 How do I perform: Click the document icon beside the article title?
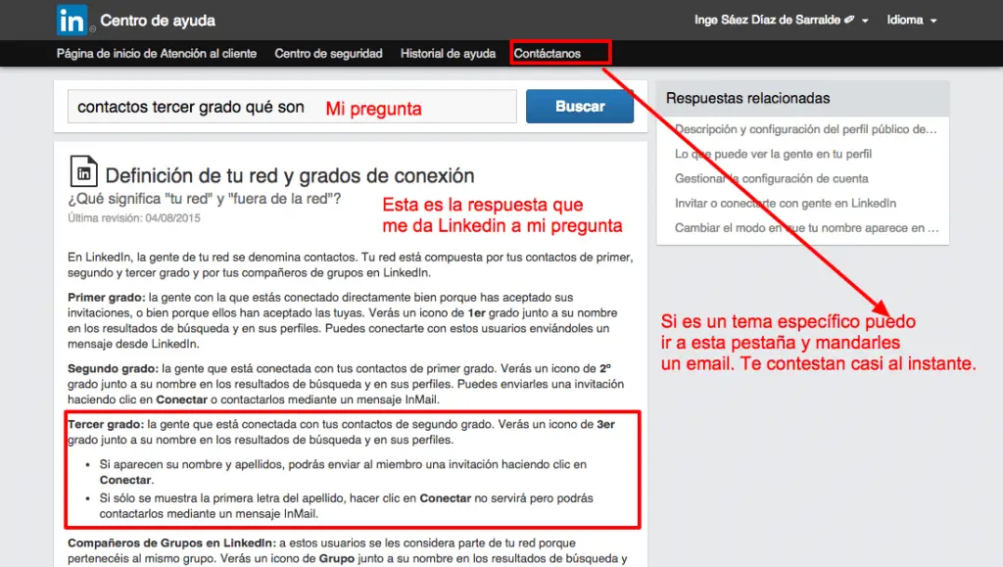coord(85,170)
